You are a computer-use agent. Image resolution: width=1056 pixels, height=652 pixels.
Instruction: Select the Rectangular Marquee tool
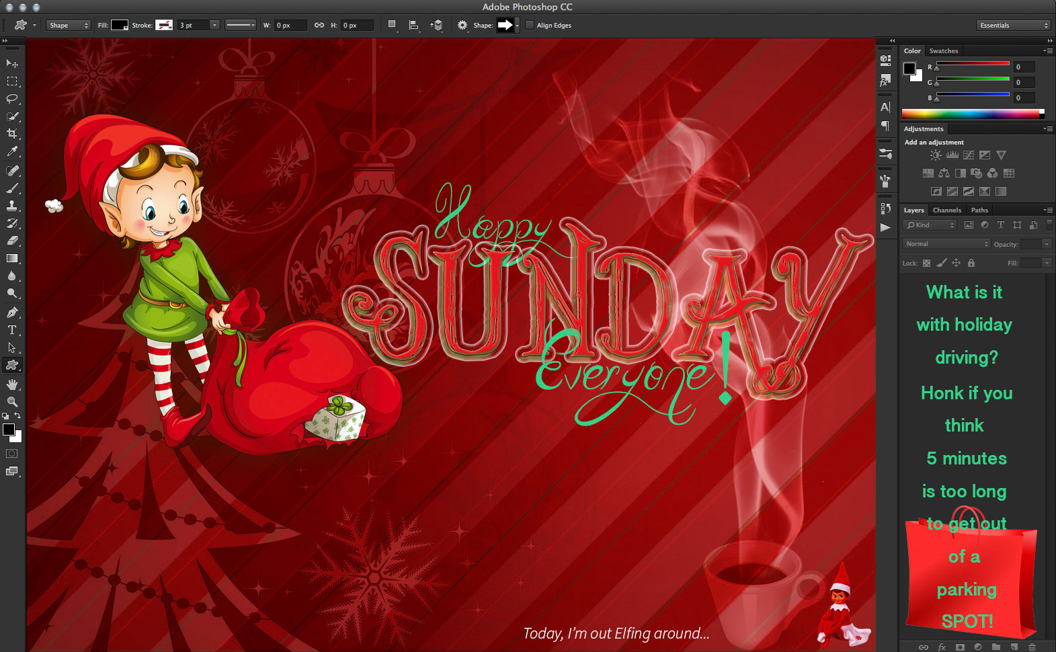[x=12, y=81]
